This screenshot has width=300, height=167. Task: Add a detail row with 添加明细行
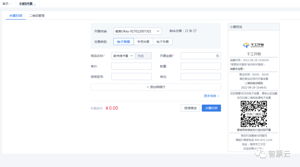pyautogui.click(x=156, y=87)
